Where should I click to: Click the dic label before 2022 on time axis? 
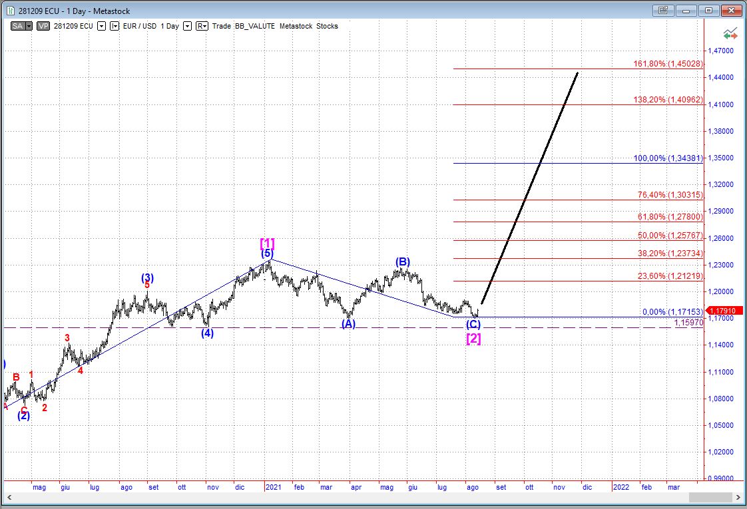(587, 487)
